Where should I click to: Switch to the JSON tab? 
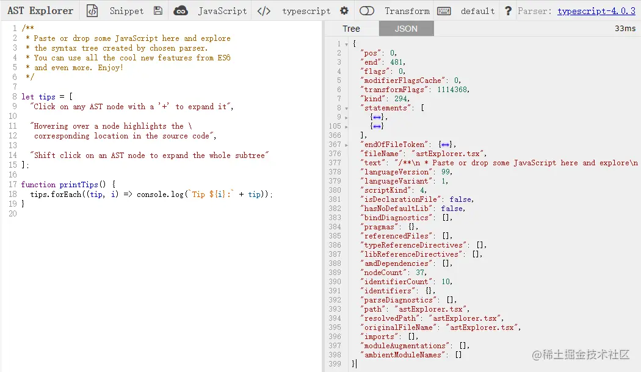point(407,29)
